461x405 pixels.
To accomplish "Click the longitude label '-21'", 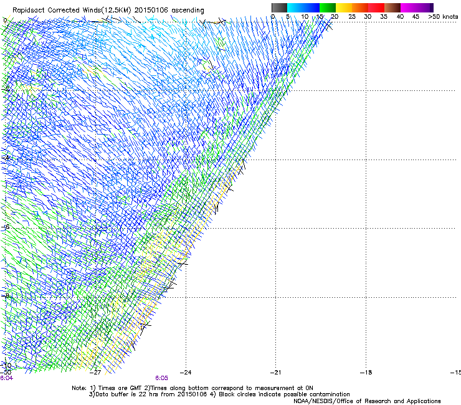I will [x=275, y=373].
